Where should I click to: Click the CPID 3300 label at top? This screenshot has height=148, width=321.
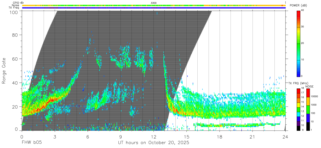(x=154, y=3)
